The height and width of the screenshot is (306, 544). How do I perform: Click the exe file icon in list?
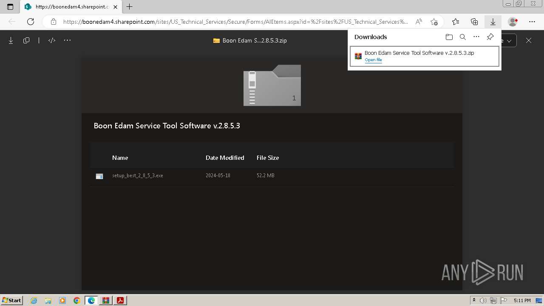click(99, 176)
